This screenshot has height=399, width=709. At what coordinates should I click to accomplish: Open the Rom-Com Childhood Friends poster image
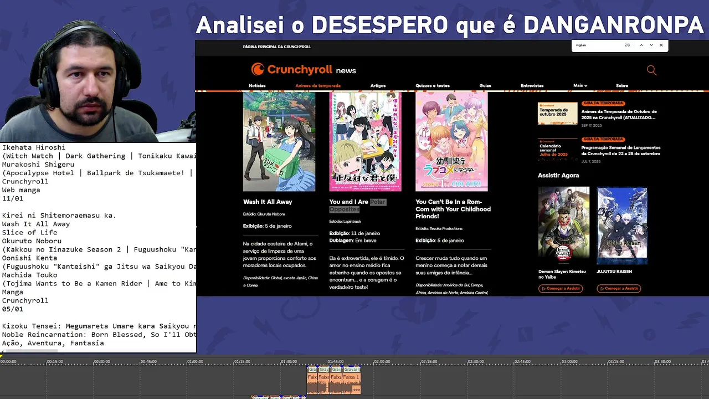tap(451, 141)
